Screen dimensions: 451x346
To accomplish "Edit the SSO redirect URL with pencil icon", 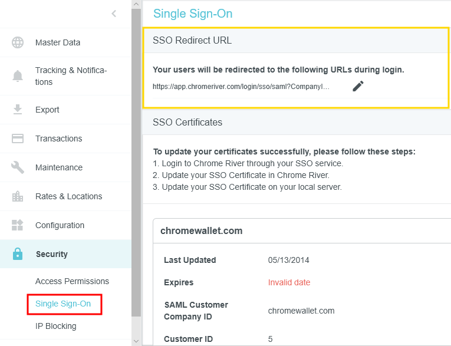I will click(x=358, y=86).
